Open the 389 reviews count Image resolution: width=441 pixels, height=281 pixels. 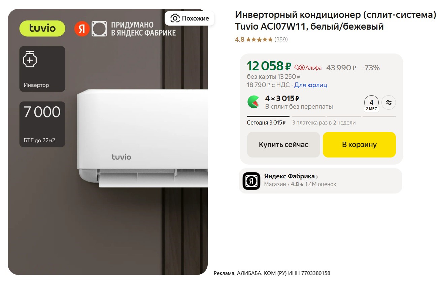tap(281, 39)
